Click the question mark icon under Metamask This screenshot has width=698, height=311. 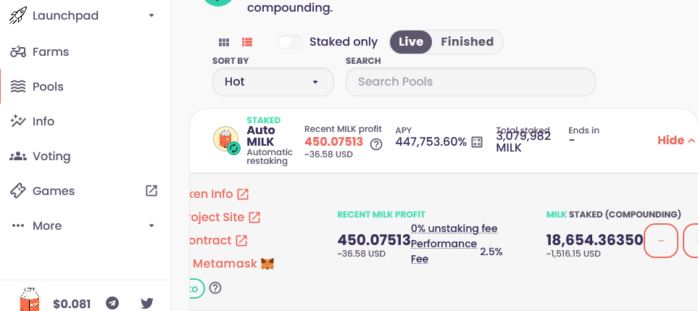[x=215, y=288]
